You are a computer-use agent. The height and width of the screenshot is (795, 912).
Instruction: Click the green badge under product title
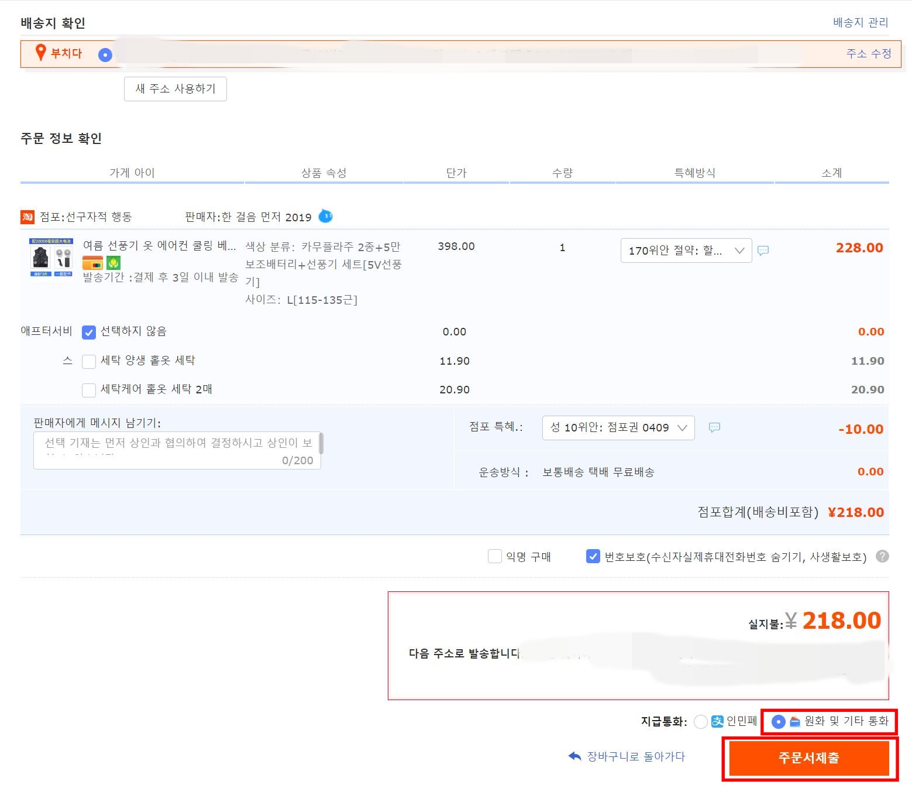[113, 263]
